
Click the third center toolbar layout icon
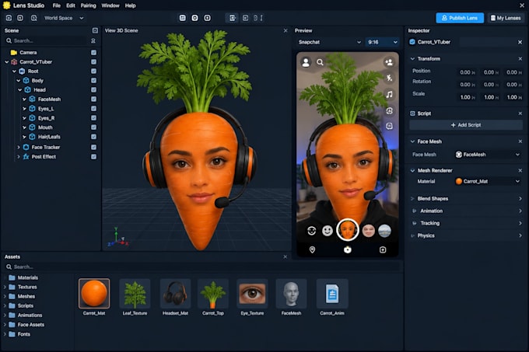[x=208, y=18]
